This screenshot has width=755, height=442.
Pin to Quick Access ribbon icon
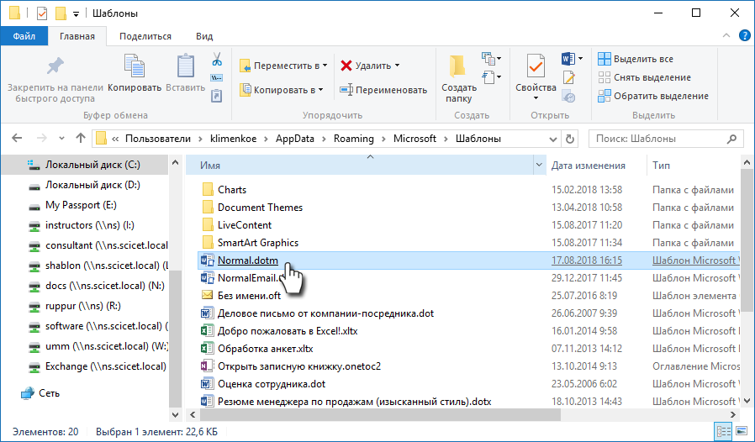[55, 66]
